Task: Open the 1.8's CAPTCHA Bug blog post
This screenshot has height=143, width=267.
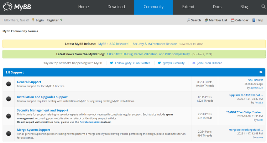Action: pos(148,54)
